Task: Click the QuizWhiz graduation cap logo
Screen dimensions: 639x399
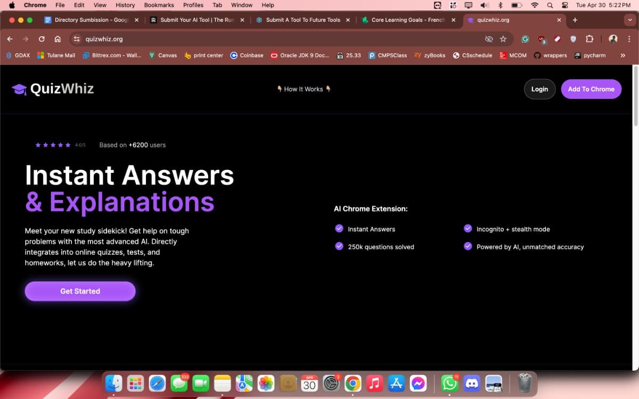Action: [x=19, y=89]
